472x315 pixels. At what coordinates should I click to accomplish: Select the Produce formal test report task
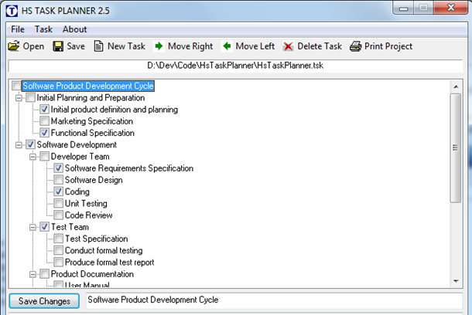click(109, 262)
